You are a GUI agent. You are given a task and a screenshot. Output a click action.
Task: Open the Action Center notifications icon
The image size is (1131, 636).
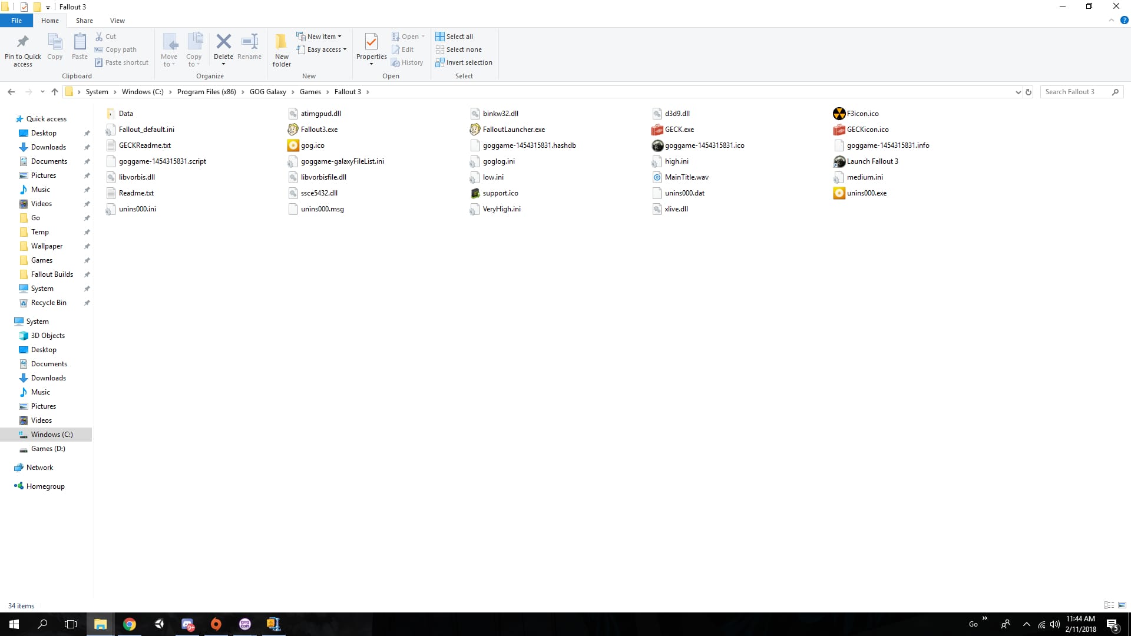[x=1112, y=624]
